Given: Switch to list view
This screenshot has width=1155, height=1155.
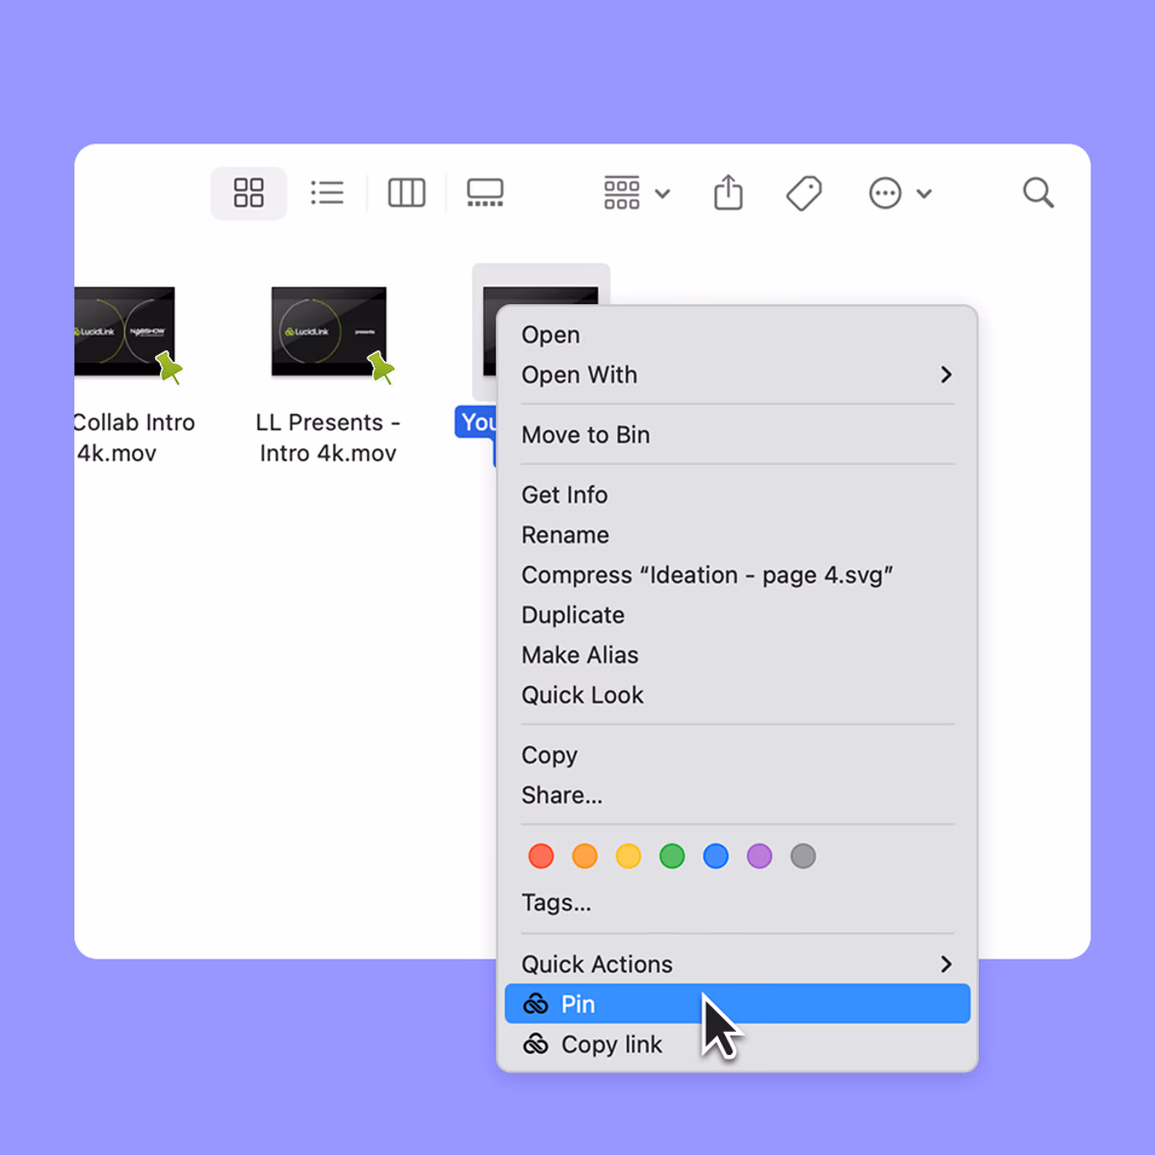Looking at the screenshot, I should [327, 192].
